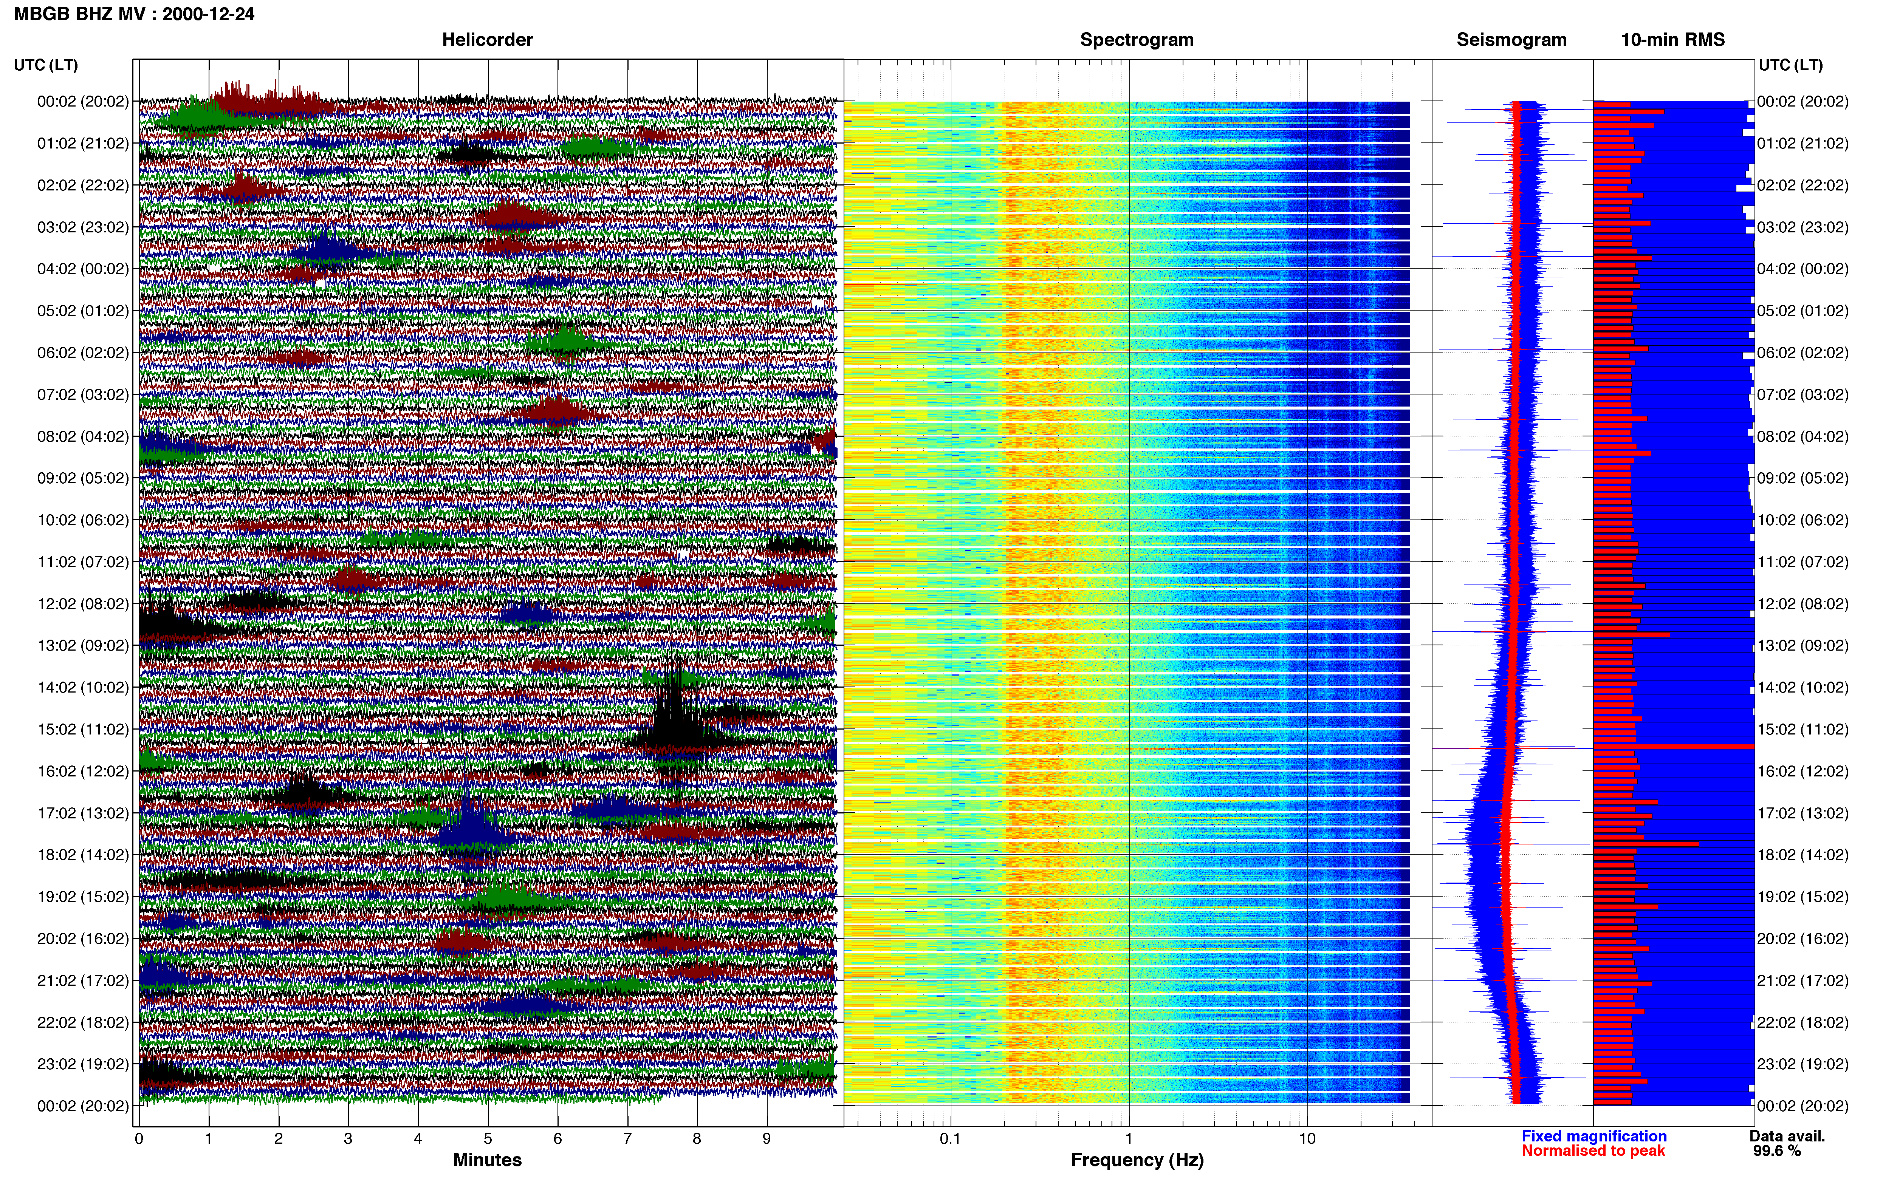This screenshot has width=1897, height=1186.
Task: Click the '2' tick on the Minutes axis
Action: 279,1138
